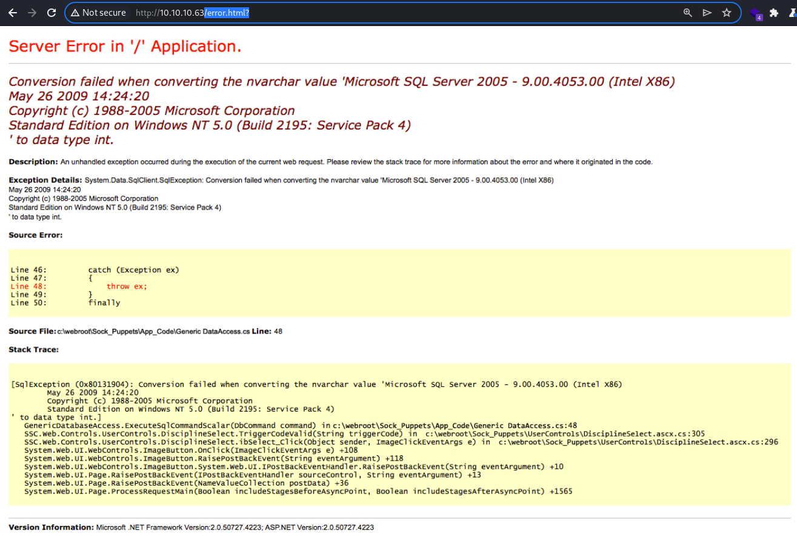Click italic heading line 'May 26 2009 14:24:20'
The width and height of the screenshot is (797, 537).
click(x=79, y=96)
